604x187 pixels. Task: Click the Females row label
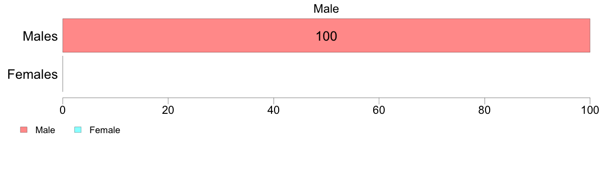(x=33, y=74)
